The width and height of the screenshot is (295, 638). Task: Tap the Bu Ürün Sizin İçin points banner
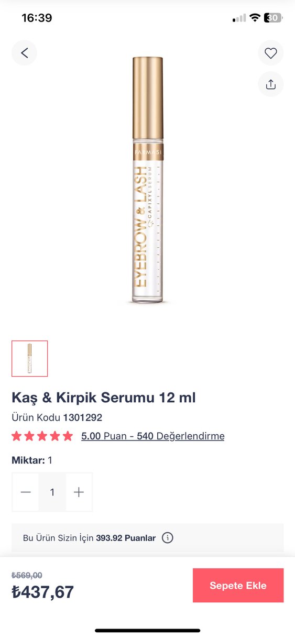coord(147,538)
